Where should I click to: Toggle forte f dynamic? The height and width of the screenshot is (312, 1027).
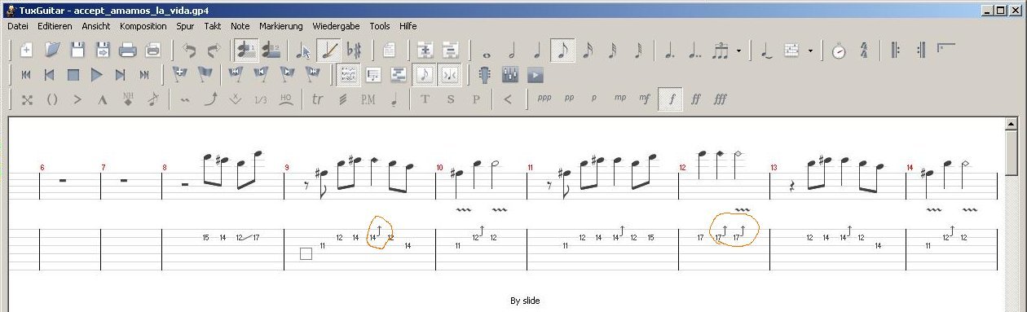pyautogui.click(x=670, y=99)
